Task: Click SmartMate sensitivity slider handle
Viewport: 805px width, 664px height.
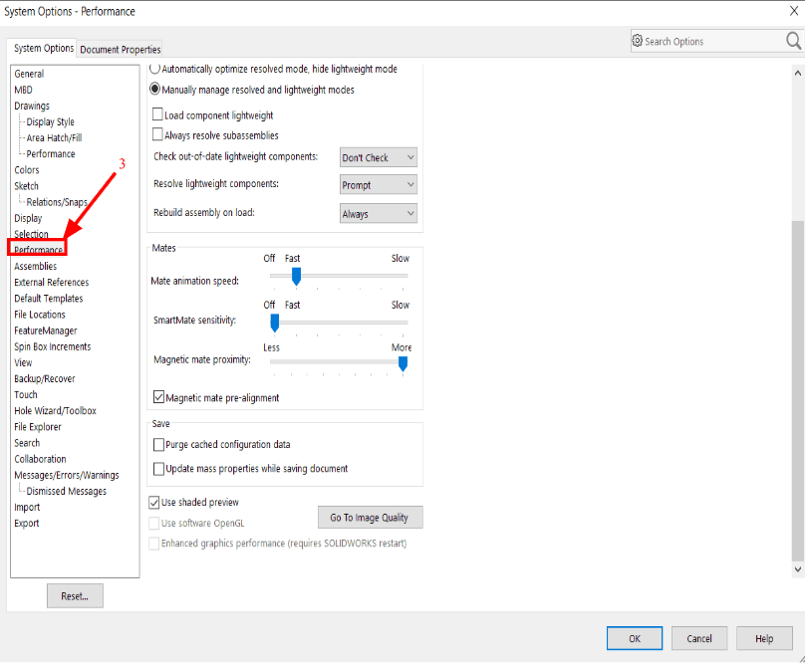Action: click(x=275, y=323)
